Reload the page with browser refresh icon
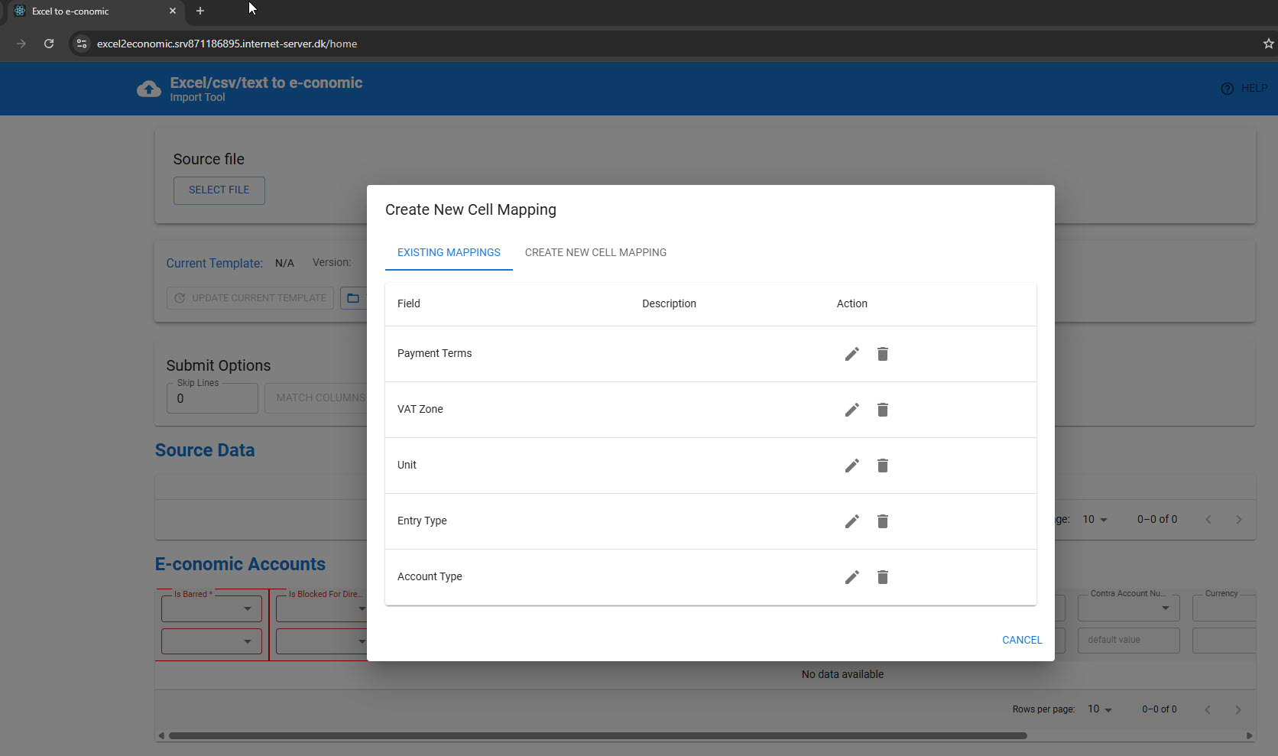This screenshot has width=1278, height=756. [49, 44]
